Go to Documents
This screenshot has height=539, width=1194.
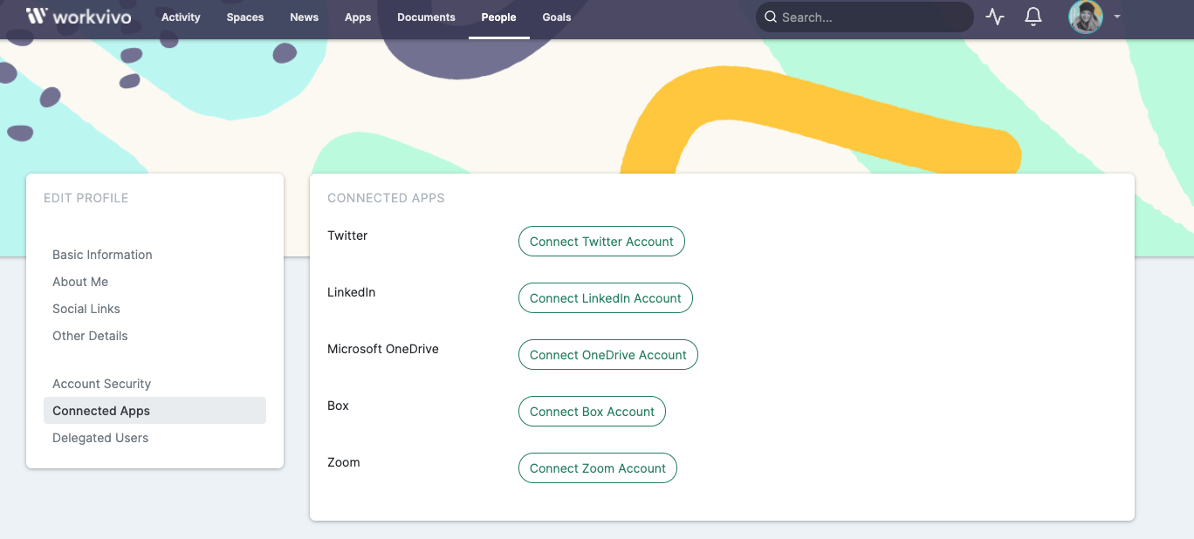(426, 17)
